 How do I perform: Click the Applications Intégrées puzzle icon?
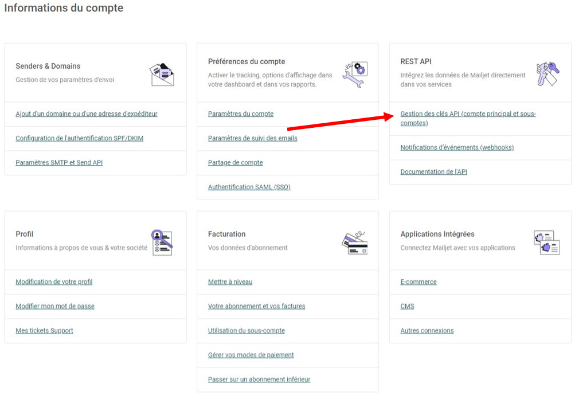[547, 243]
